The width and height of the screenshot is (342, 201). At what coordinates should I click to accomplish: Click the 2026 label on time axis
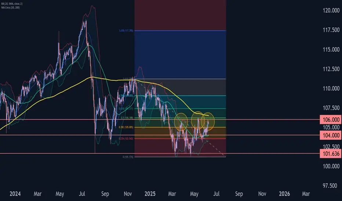[284, 194]
